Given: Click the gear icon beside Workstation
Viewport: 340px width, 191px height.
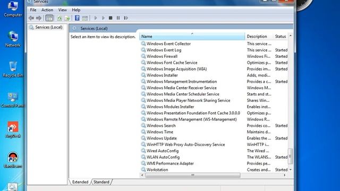Looking at the screenshot, I should click(x=143, y=170).
